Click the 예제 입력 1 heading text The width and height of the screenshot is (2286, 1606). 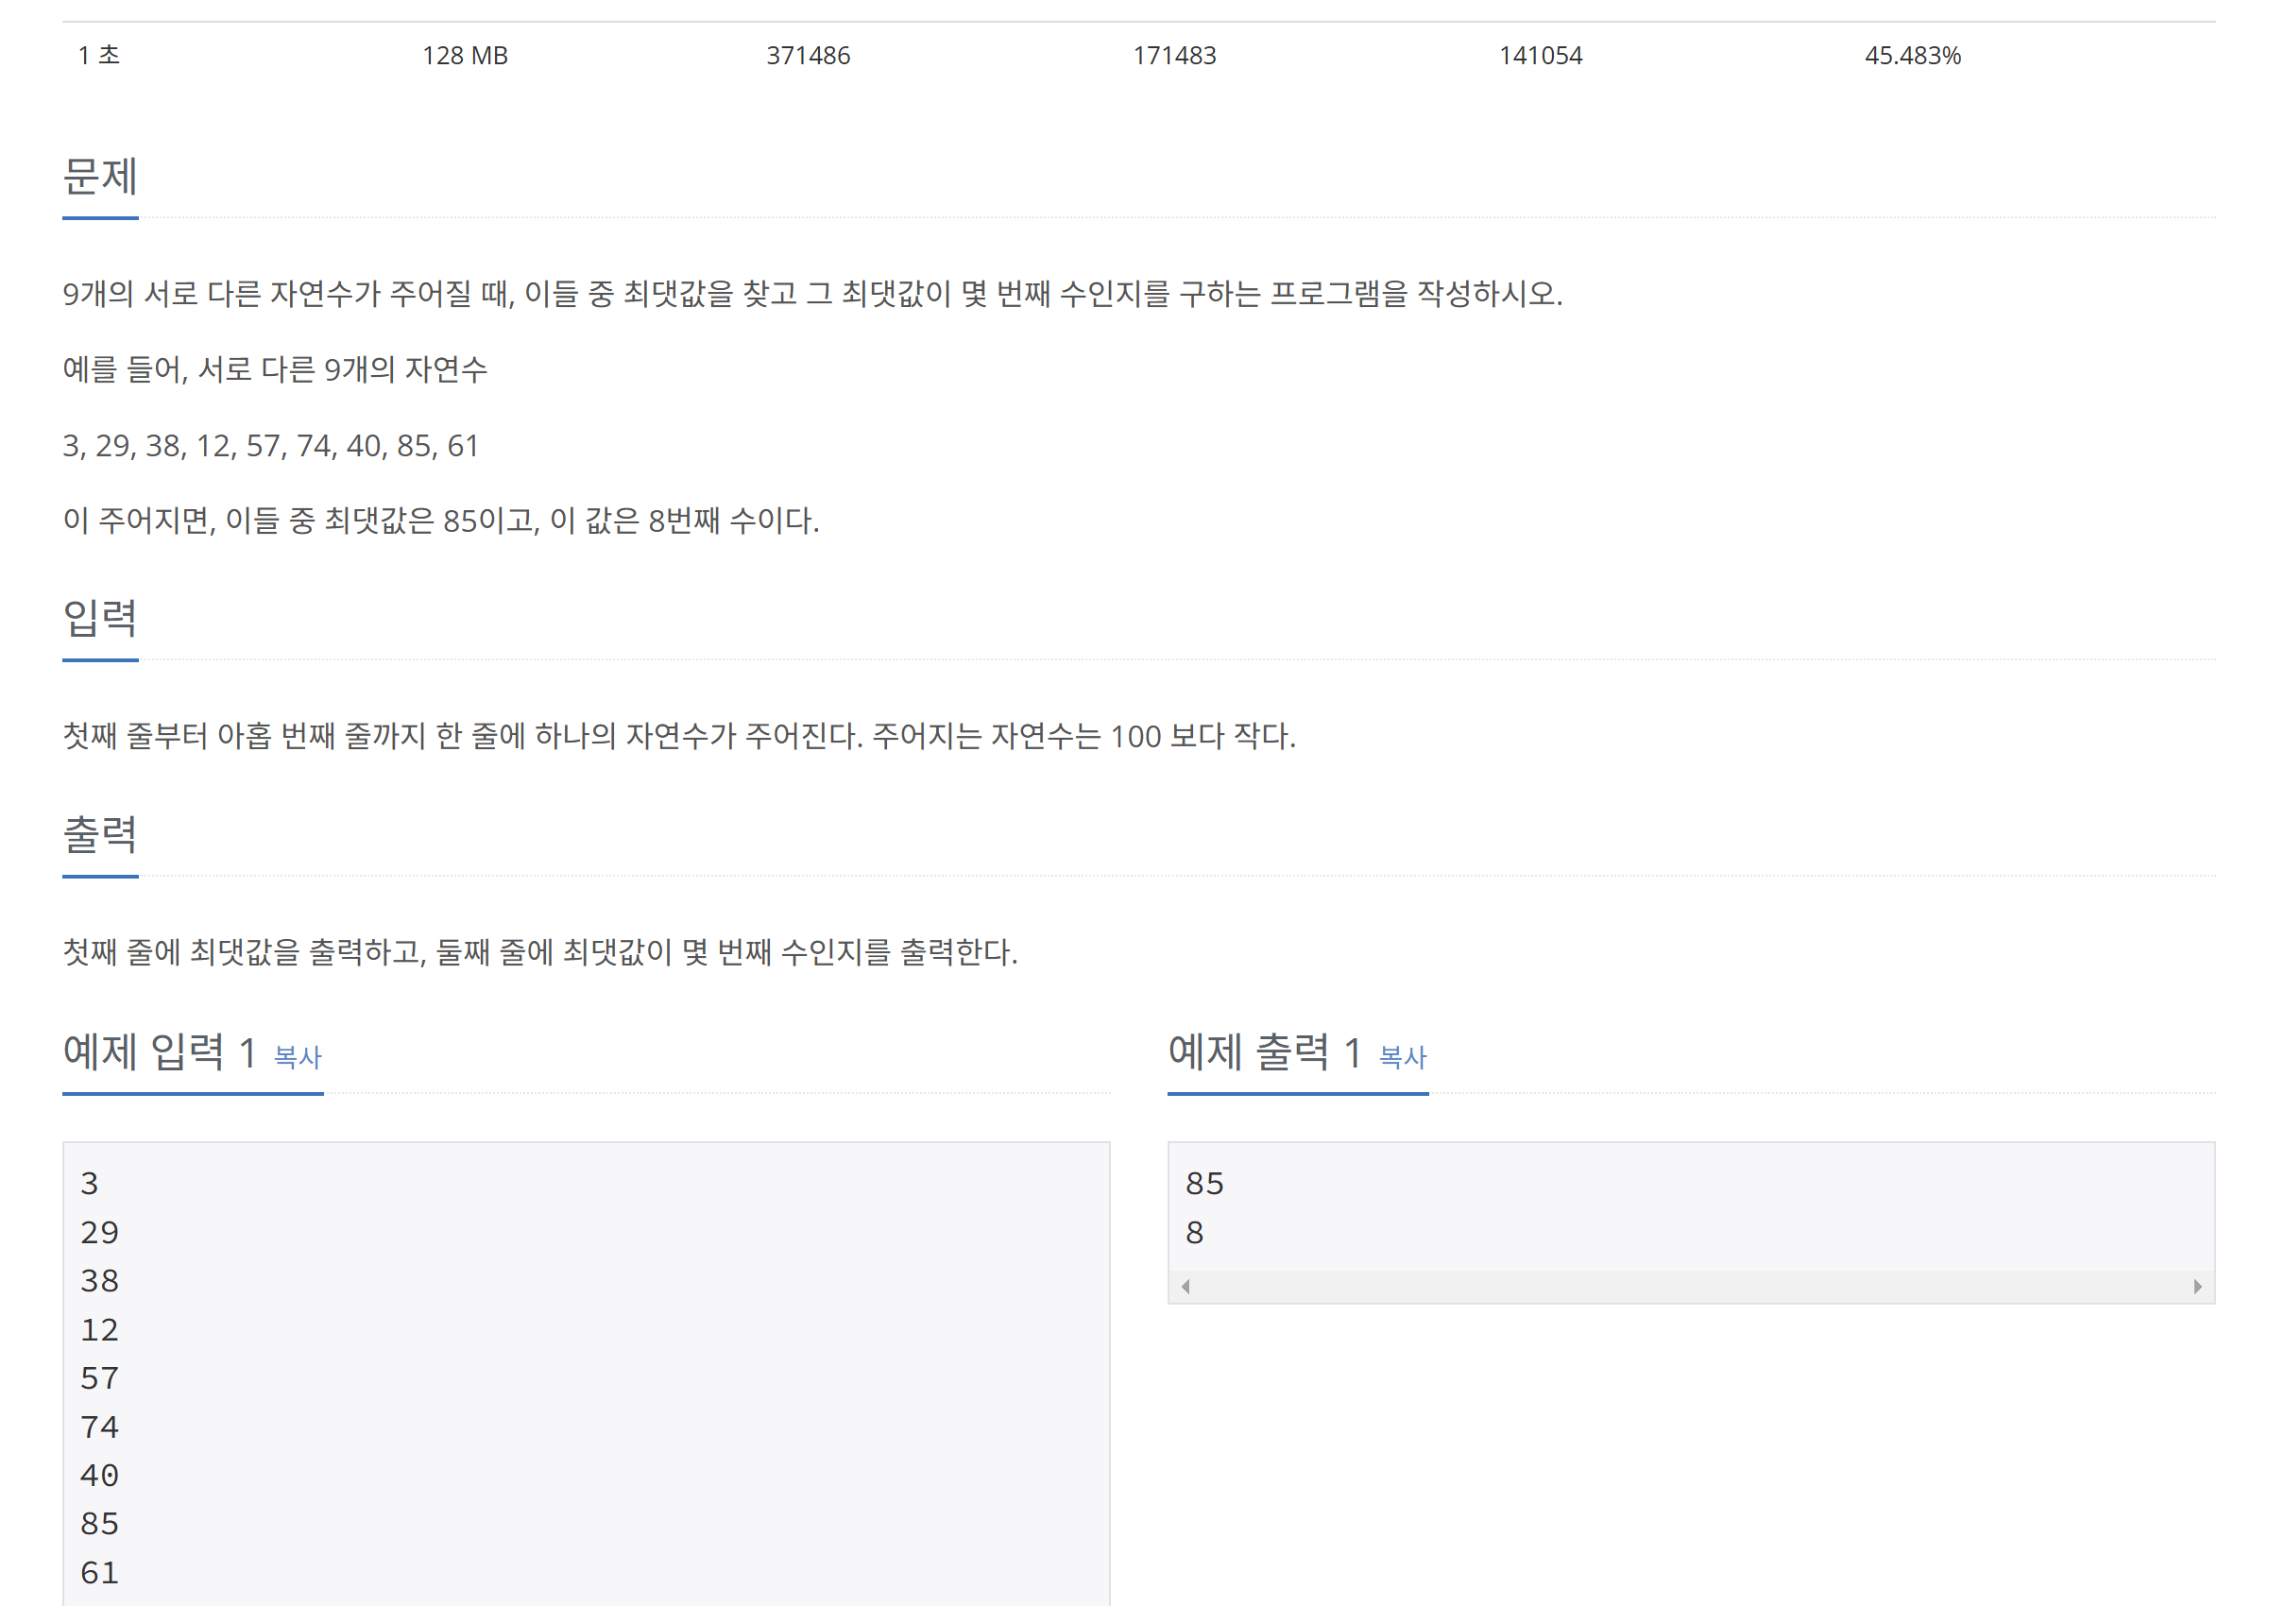(x=160, y=1051)
